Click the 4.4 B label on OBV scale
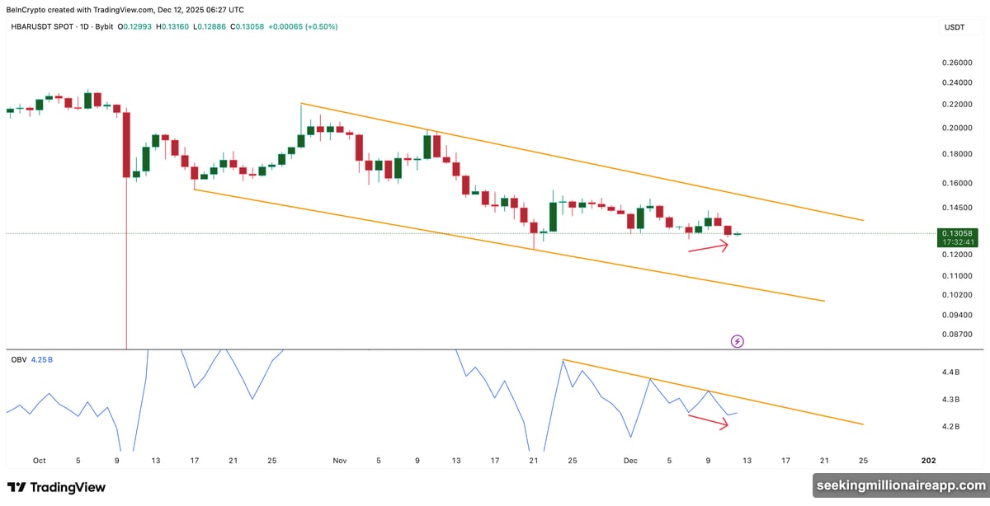 pyautogui.click(x=950, y=373)
